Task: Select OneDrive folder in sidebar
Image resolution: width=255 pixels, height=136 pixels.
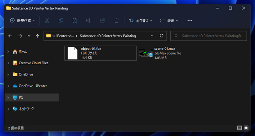Action: point(32,75)
